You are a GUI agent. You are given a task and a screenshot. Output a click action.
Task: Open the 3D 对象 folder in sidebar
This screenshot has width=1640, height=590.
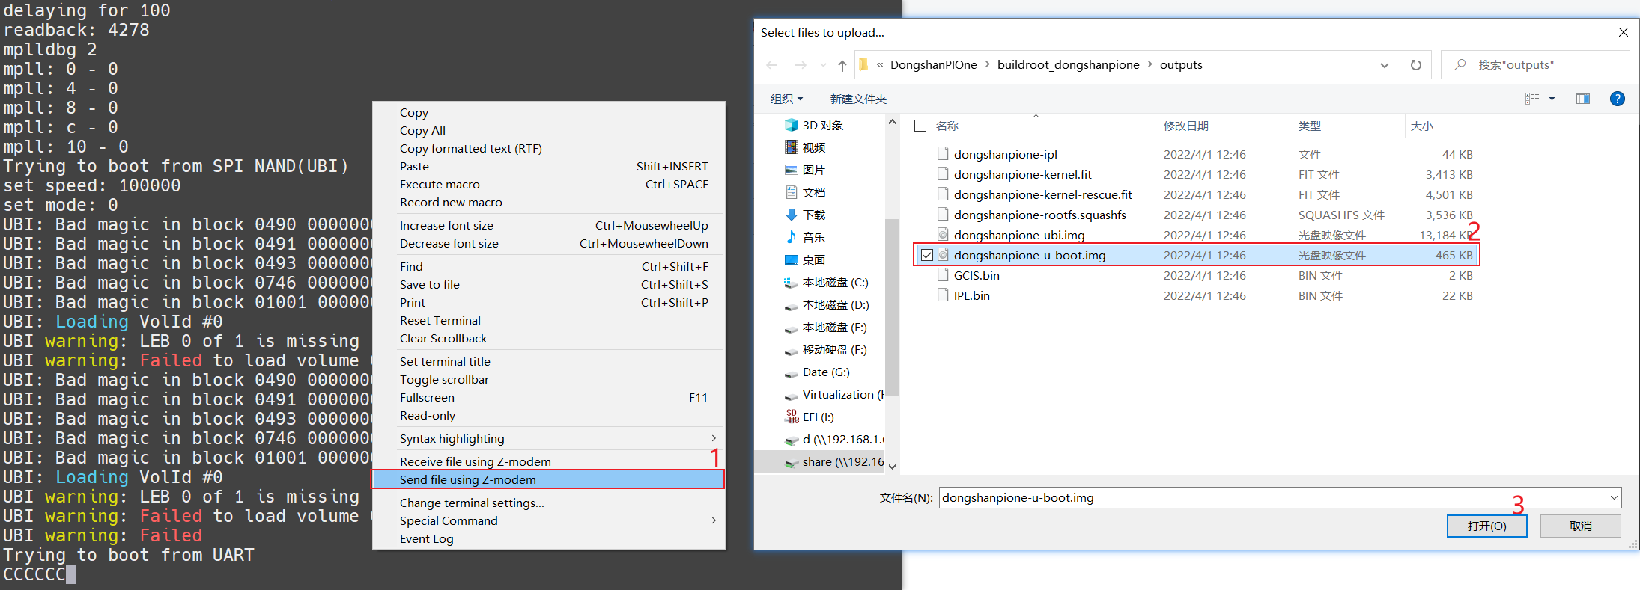coord(822,126)
